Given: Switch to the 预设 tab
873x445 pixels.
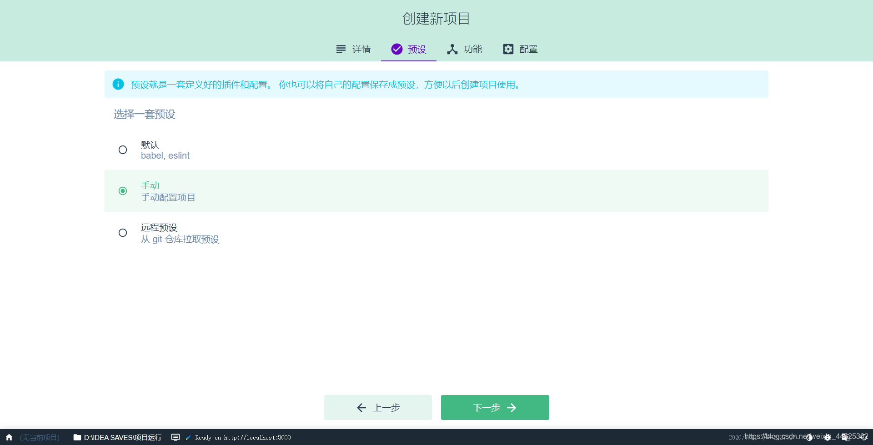Looking at the screenshot, I should click(x=409, y=49).
